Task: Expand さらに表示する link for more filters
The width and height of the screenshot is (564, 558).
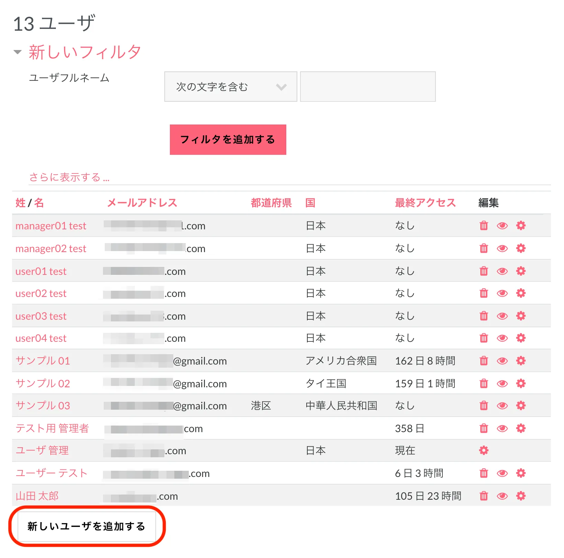Action: [69, 177]
